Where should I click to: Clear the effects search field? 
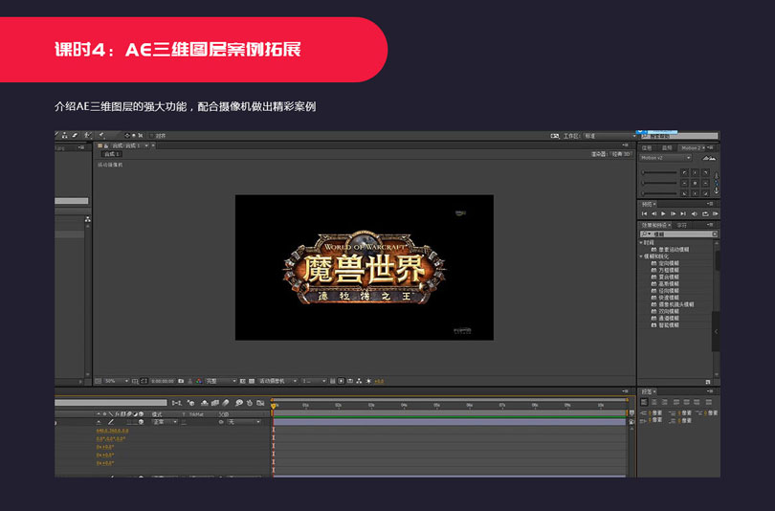(715, 233)
